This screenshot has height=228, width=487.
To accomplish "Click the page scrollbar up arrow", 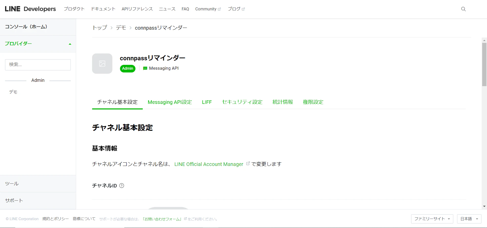I will (484, 40).
